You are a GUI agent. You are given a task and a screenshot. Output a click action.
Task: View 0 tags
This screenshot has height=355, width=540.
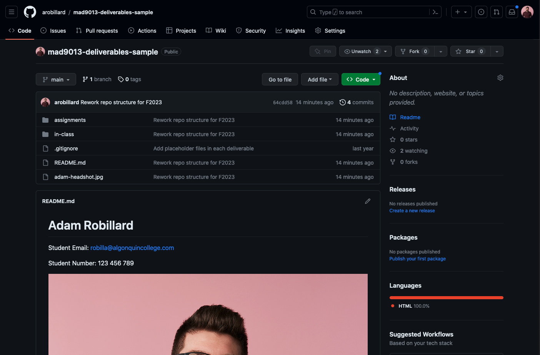tap(130, 79)
